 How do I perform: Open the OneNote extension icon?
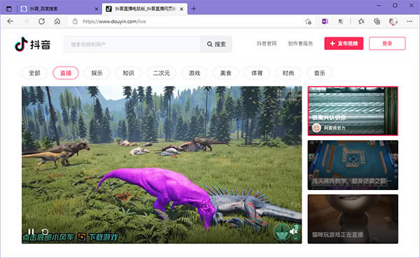[x=325, y=22]
